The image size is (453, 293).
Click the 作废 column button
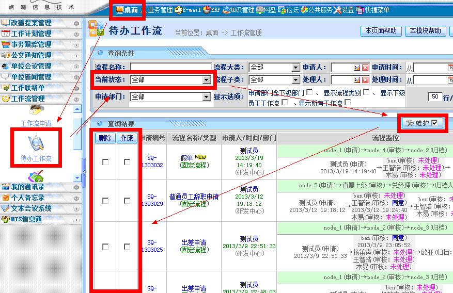click(127, 138)
